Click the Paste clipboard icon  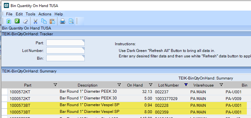coord(52,21)
